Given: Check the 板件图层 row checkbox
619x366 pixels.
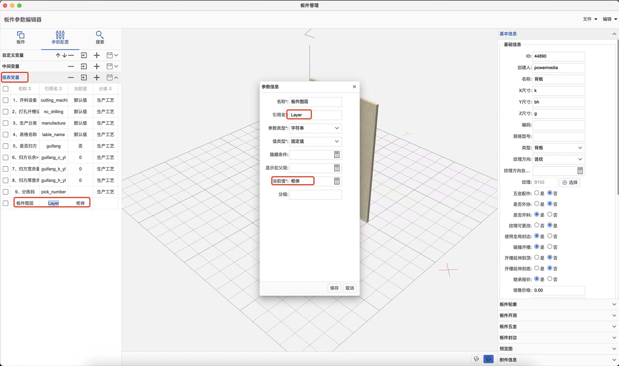Looking at the screenshot, I should pyautogui.click(x=5, y=203).
